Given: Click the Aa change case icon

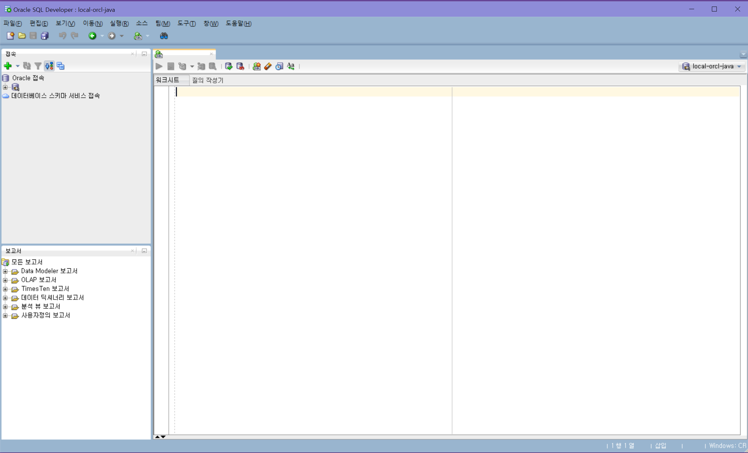Looking at the screenshot, I should 291,66.
